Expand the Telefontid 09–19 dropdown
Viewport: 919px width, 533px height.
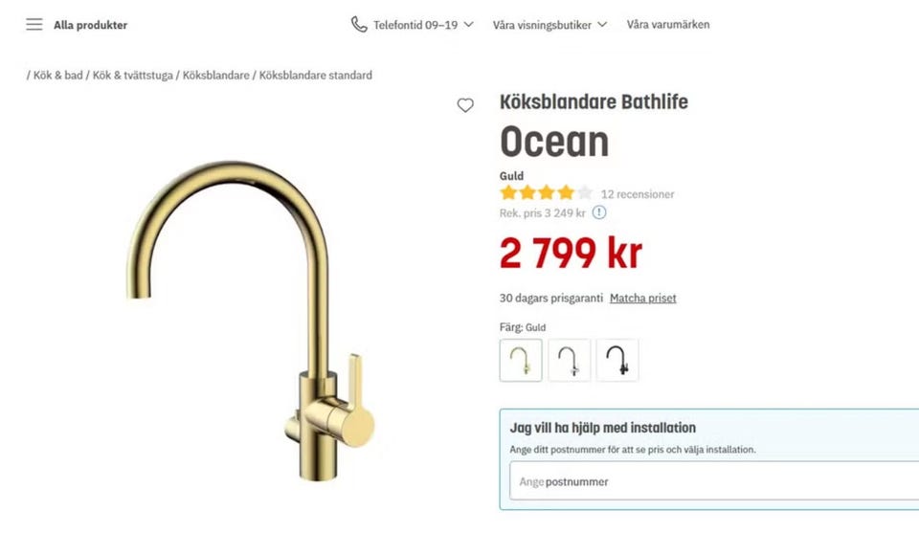[x=412, y=25]
